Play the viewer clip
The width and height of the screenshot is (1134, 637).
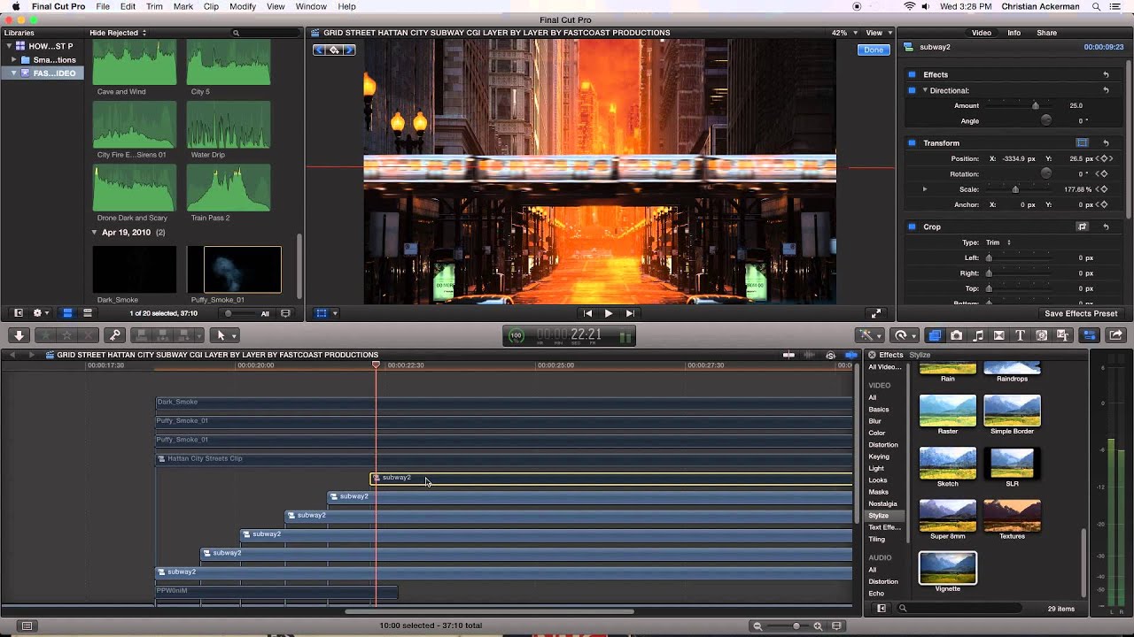tap(609, 313)
